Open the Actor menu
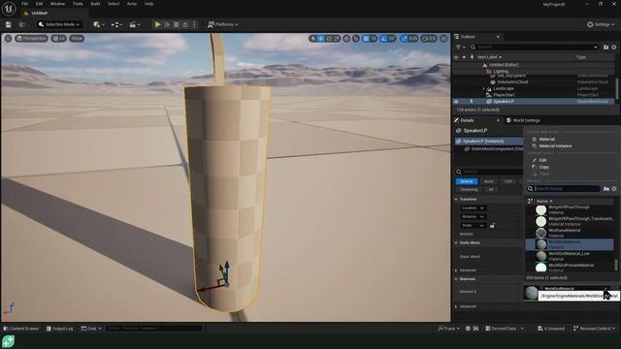Screen dimensions: 621x349 [x=132, y=4]
